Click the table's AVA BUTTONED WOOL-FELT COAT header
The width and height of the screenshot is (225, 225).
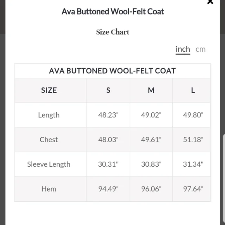112,71
